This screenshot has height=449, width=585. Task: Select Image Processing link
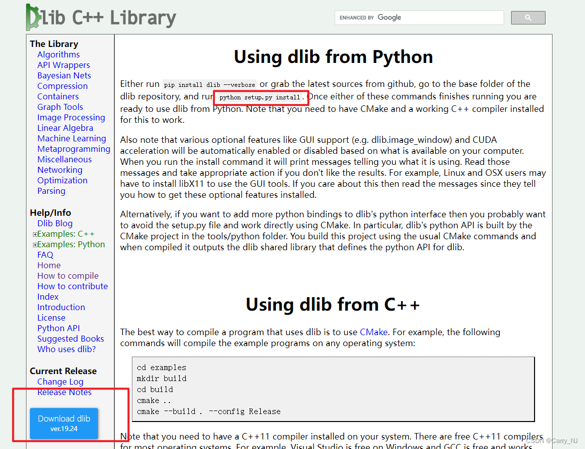pyautogui.click(x=71, y=117)
